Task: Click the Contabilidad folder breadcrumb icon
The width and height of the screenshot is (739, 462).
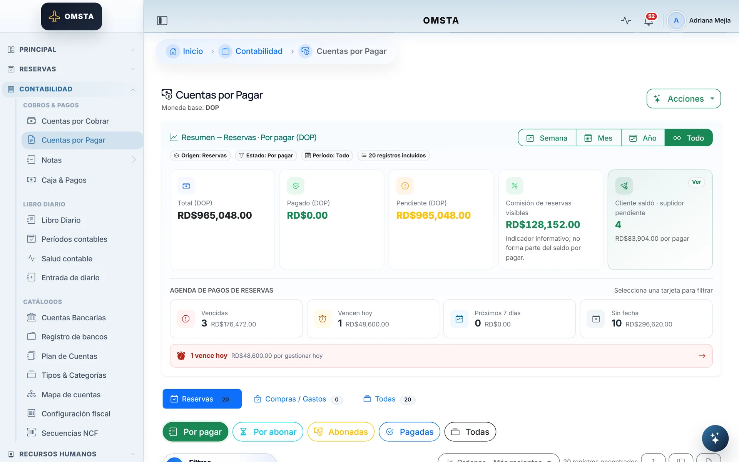Action: coord(225,51)
